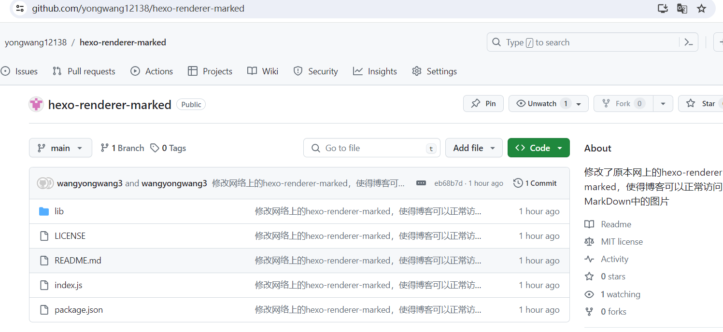Click the hexo-renderer-marked repository title
Image resolution: width=723 pixels, height=332 pixels.
tap(110, 105)
